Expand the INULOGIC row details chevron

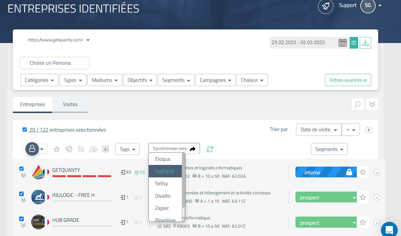[23, 200]
